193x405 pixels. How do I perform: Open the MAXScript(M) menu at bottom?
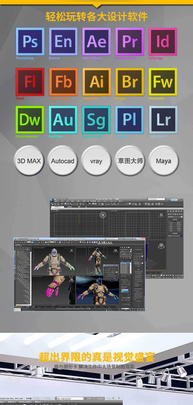tap(25, 402)
